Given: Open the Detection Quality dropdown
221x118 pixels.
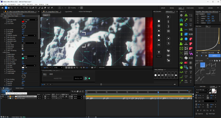Looking at the screenshot, I should click(29, 35).
